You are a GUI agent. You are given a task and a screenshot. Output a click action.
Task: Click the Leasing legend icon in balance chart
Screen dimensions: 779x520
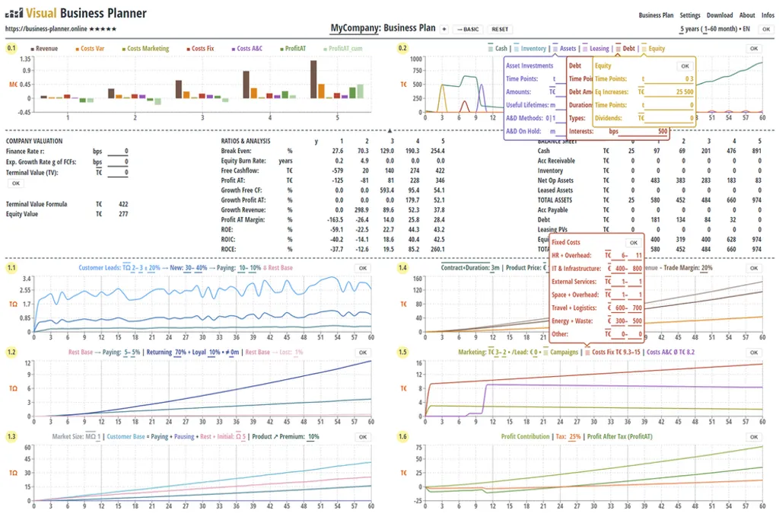point(585,47)
